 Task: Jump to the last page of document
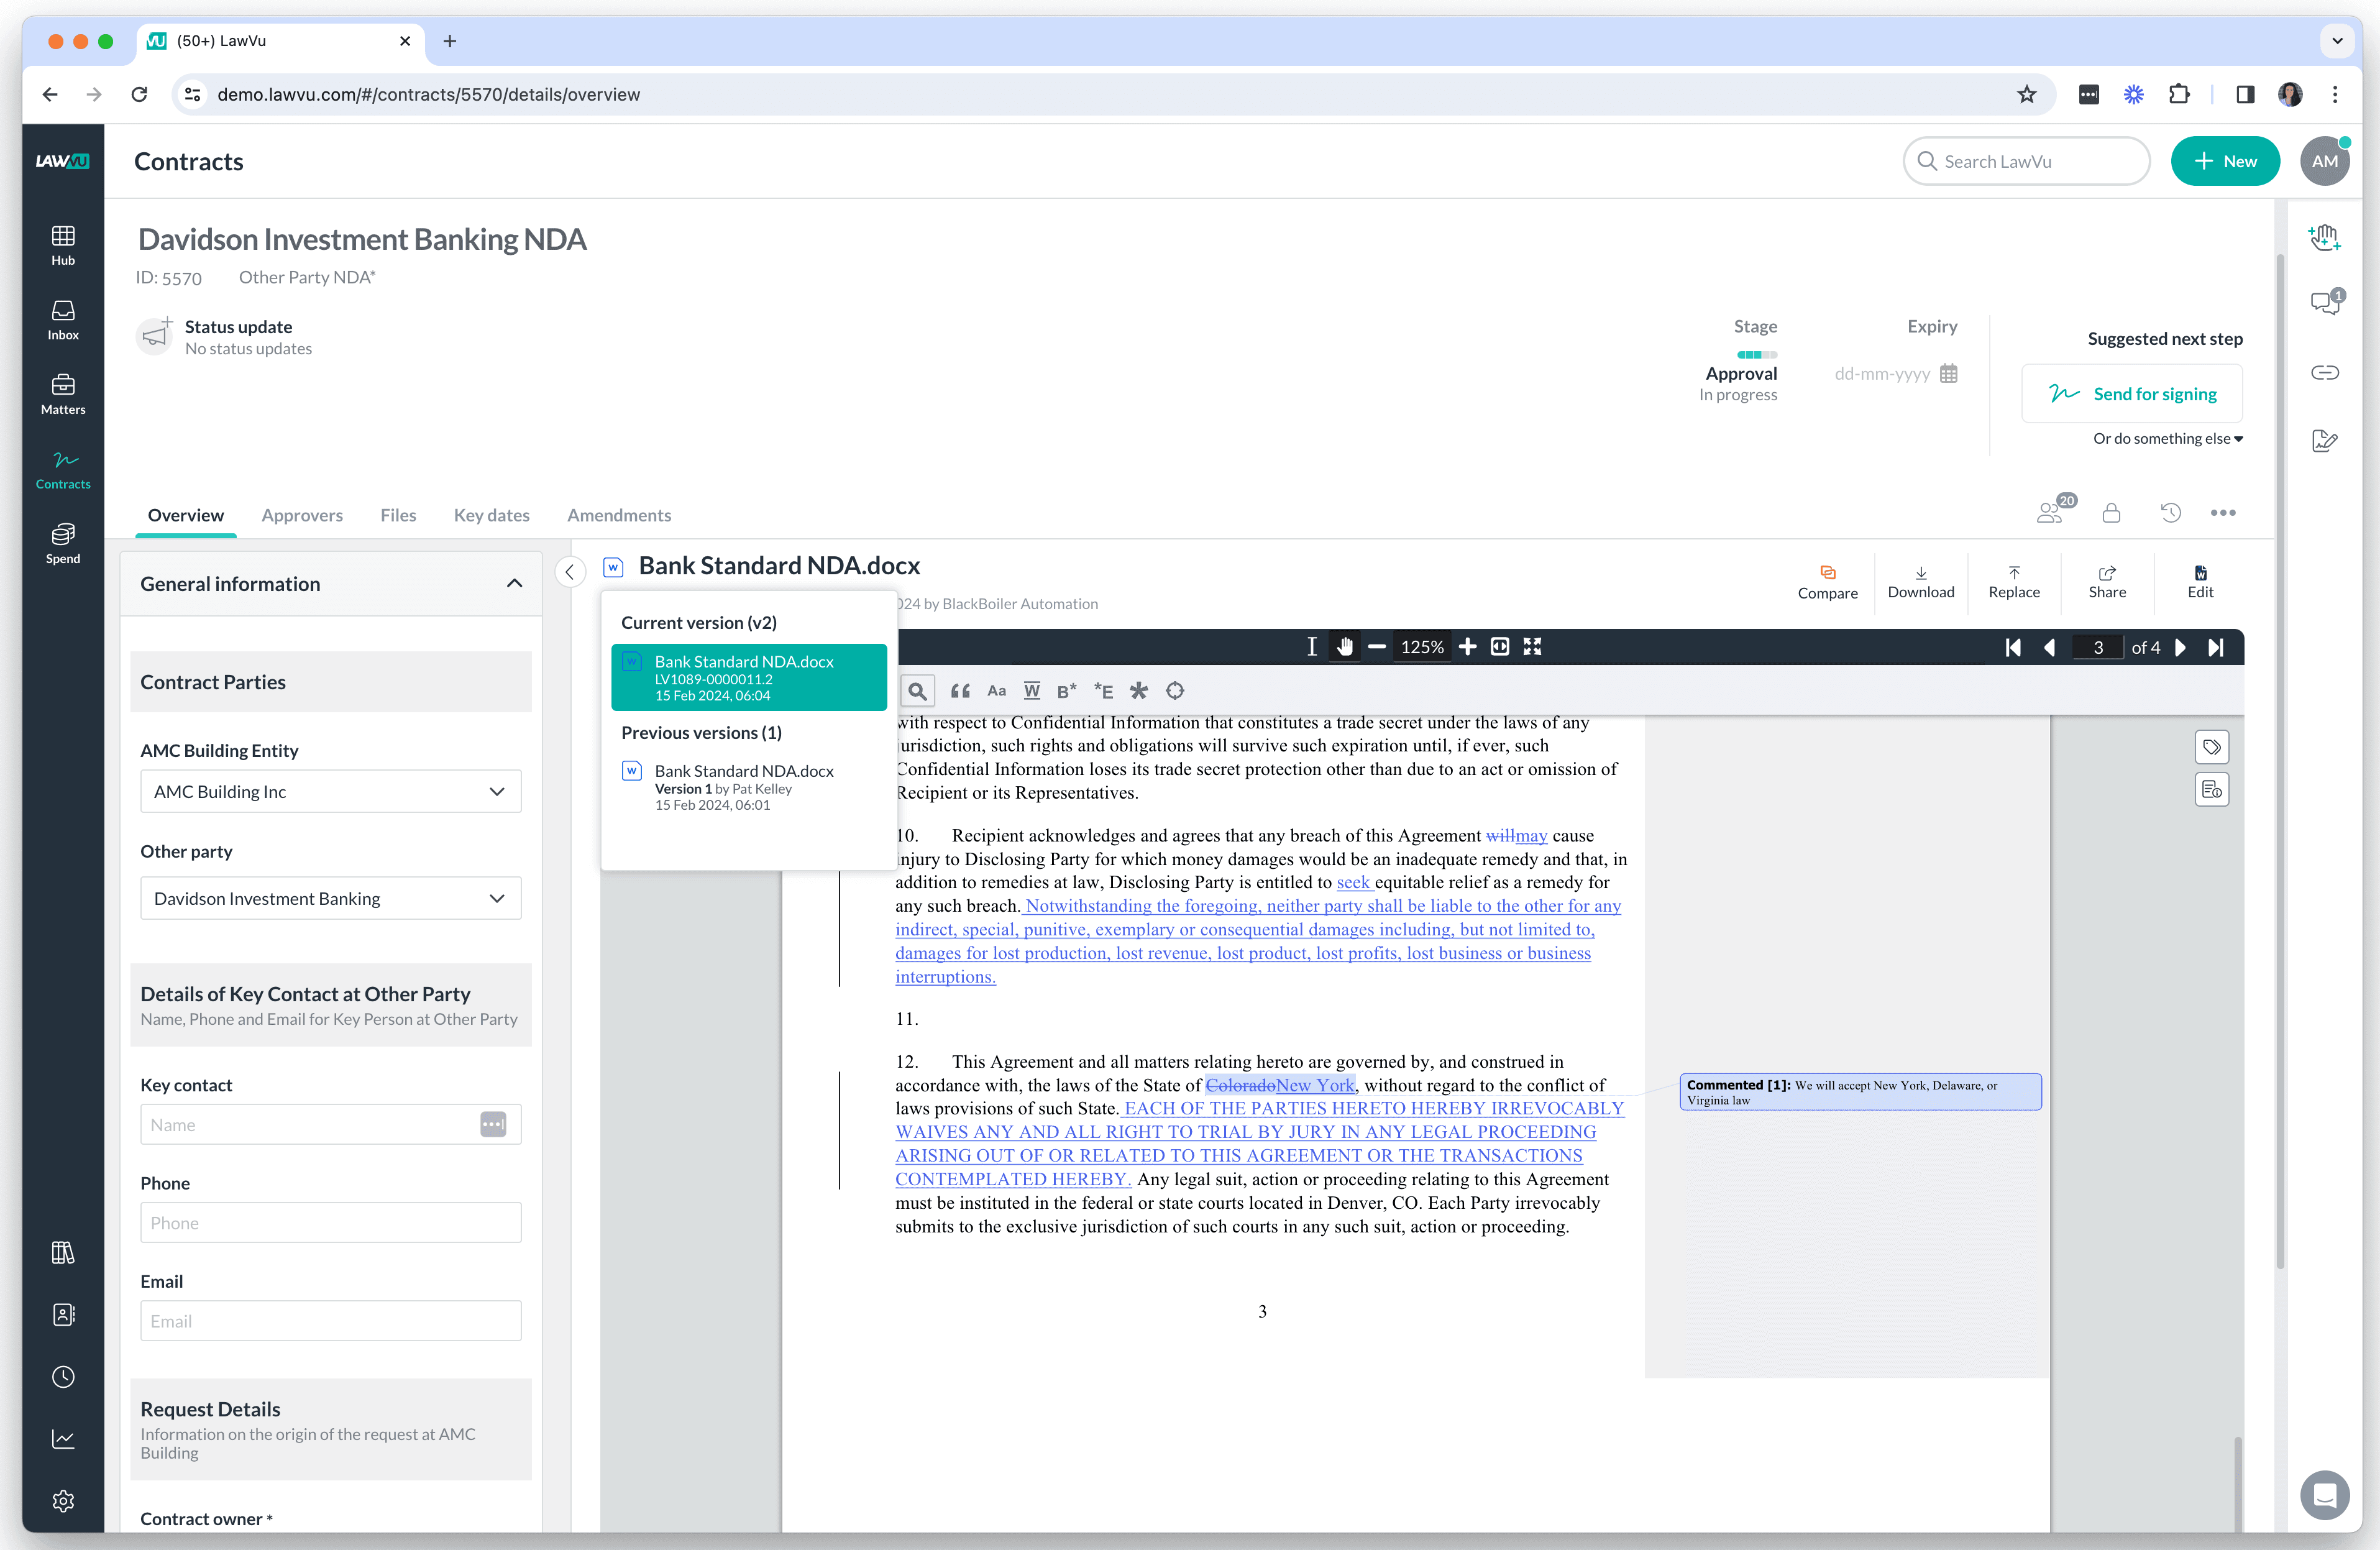2216,647
